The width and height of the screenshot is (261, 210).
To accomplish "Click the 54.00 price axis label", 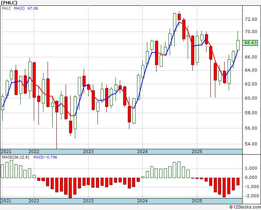I will tap(251, 144).
